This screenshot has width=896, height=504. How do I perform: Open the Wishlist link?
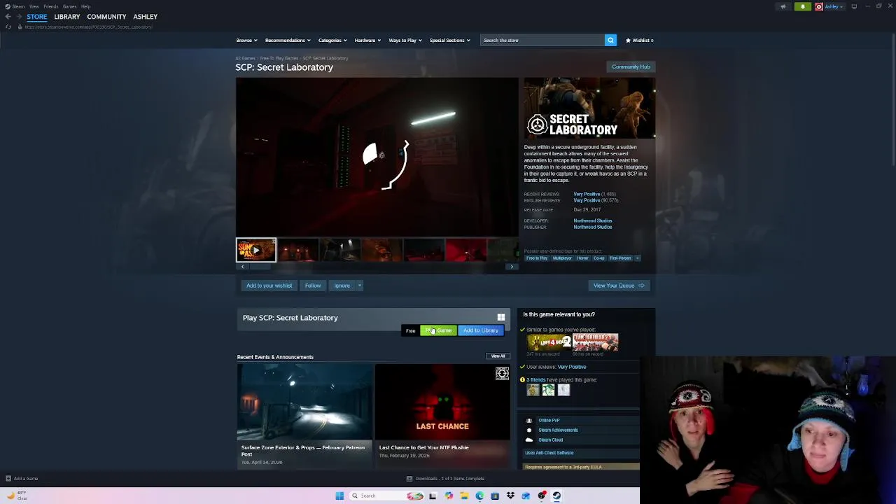tap(639, 40)
